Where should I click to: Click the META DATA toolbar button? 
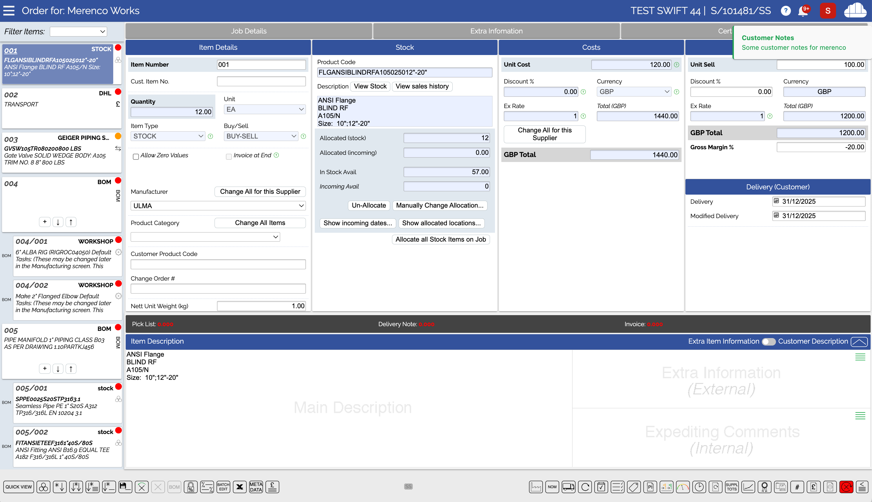(256, 487)
